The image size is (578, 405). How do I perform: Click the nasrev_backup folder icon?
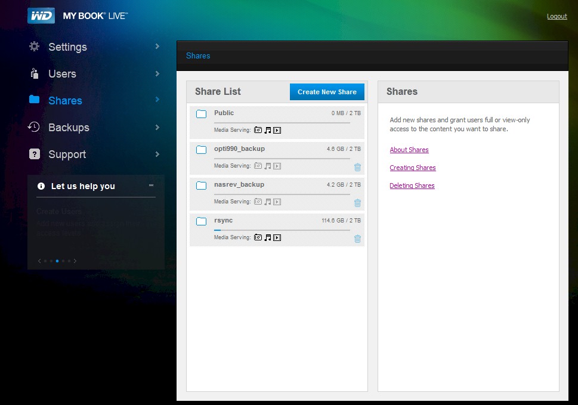point(201,186)
